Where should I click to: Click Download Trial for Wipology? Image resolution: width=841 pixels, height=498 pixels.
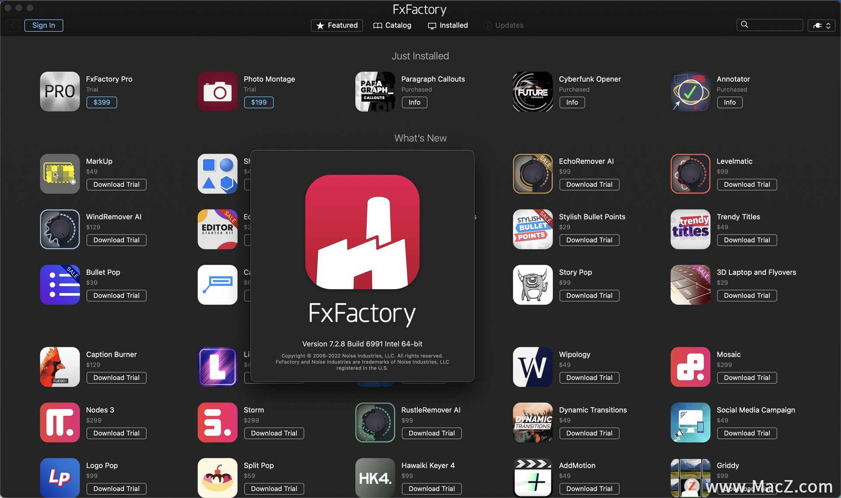pos(589,378)
